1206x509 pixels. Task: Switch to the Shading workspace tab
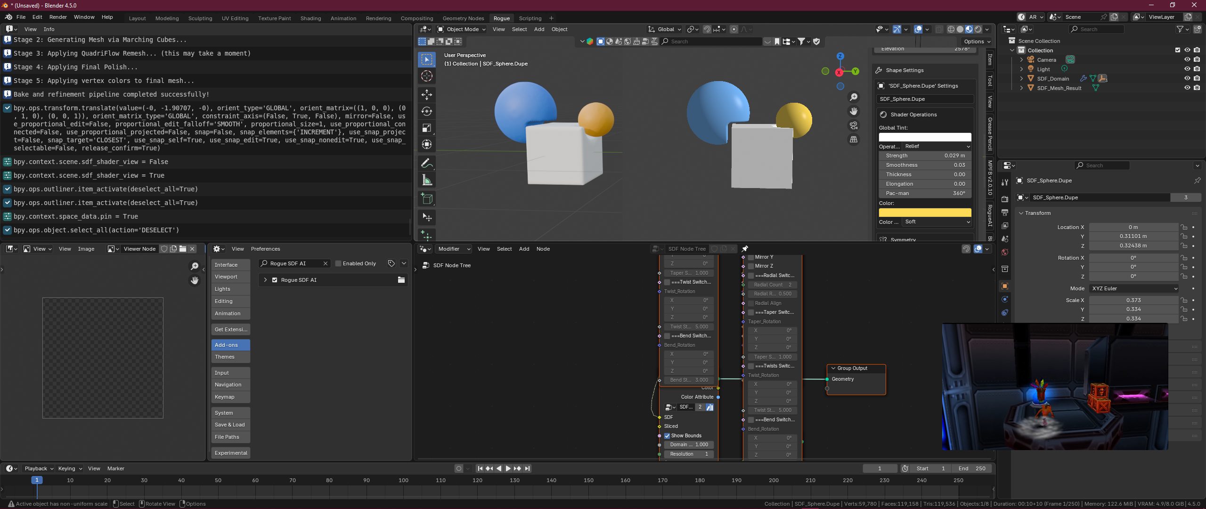pyautogui.click(x=310, y=18)
